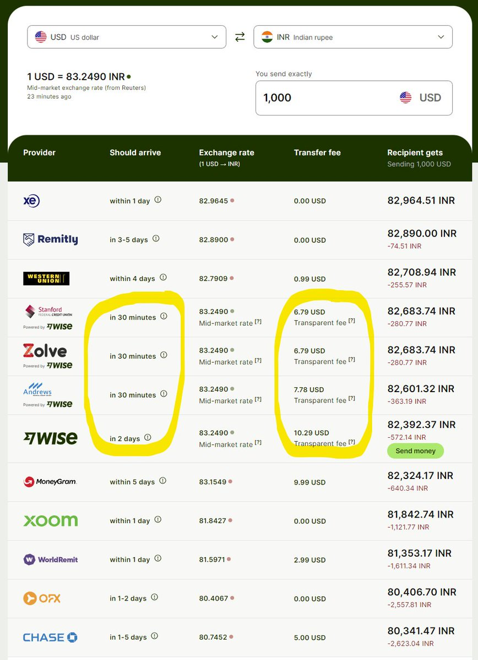Viewport: 478px width, 660px height.
Task: Click the Remitly amount 82,890.00 INR
Action: (x=422, y=233)
